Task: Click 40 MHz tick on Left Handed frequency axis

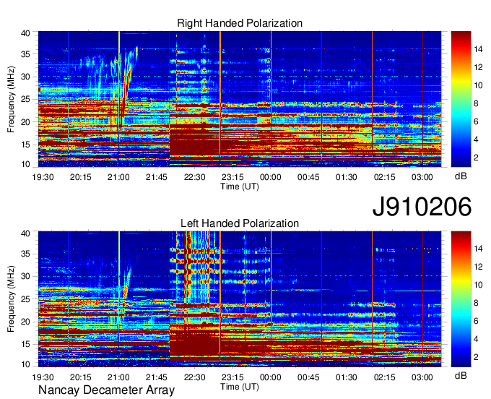Action: click(25, 233)
